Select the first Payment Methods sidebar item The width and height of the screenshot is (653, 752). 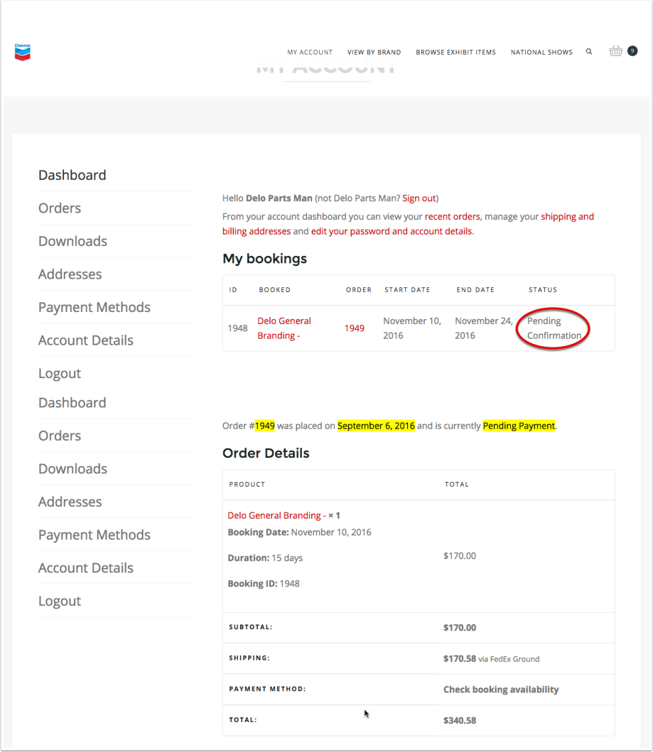[95, 307]
